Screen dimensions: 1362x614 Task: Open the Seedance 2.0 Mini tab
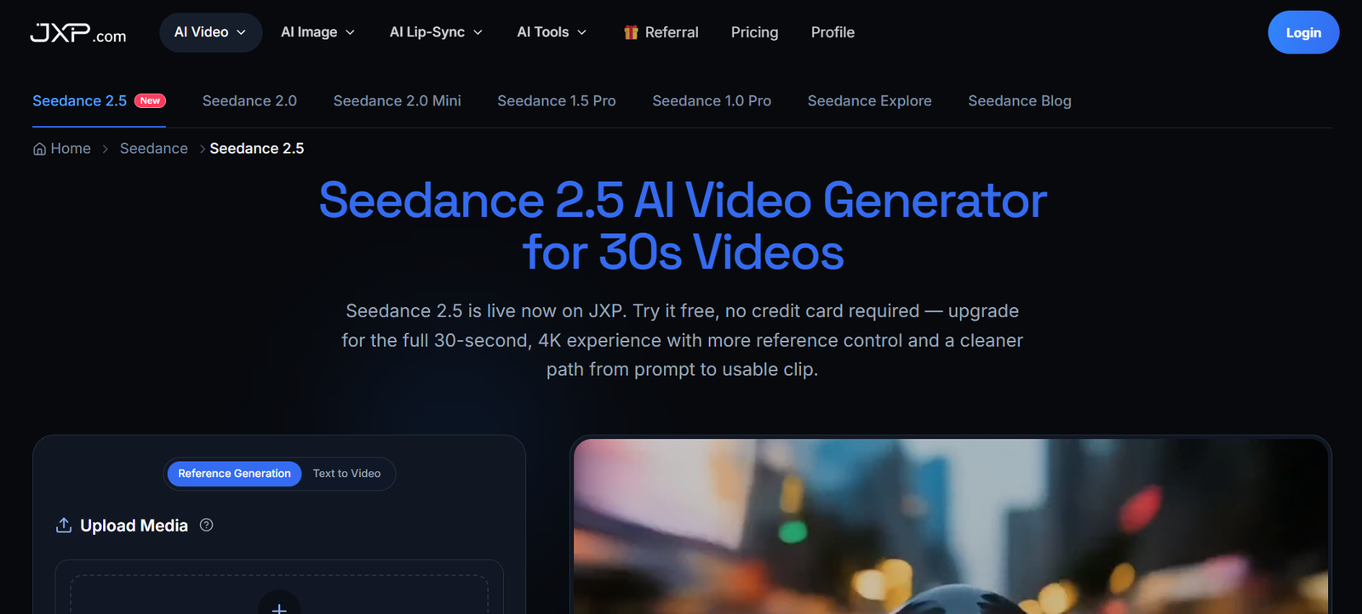[x=398, y=101]
